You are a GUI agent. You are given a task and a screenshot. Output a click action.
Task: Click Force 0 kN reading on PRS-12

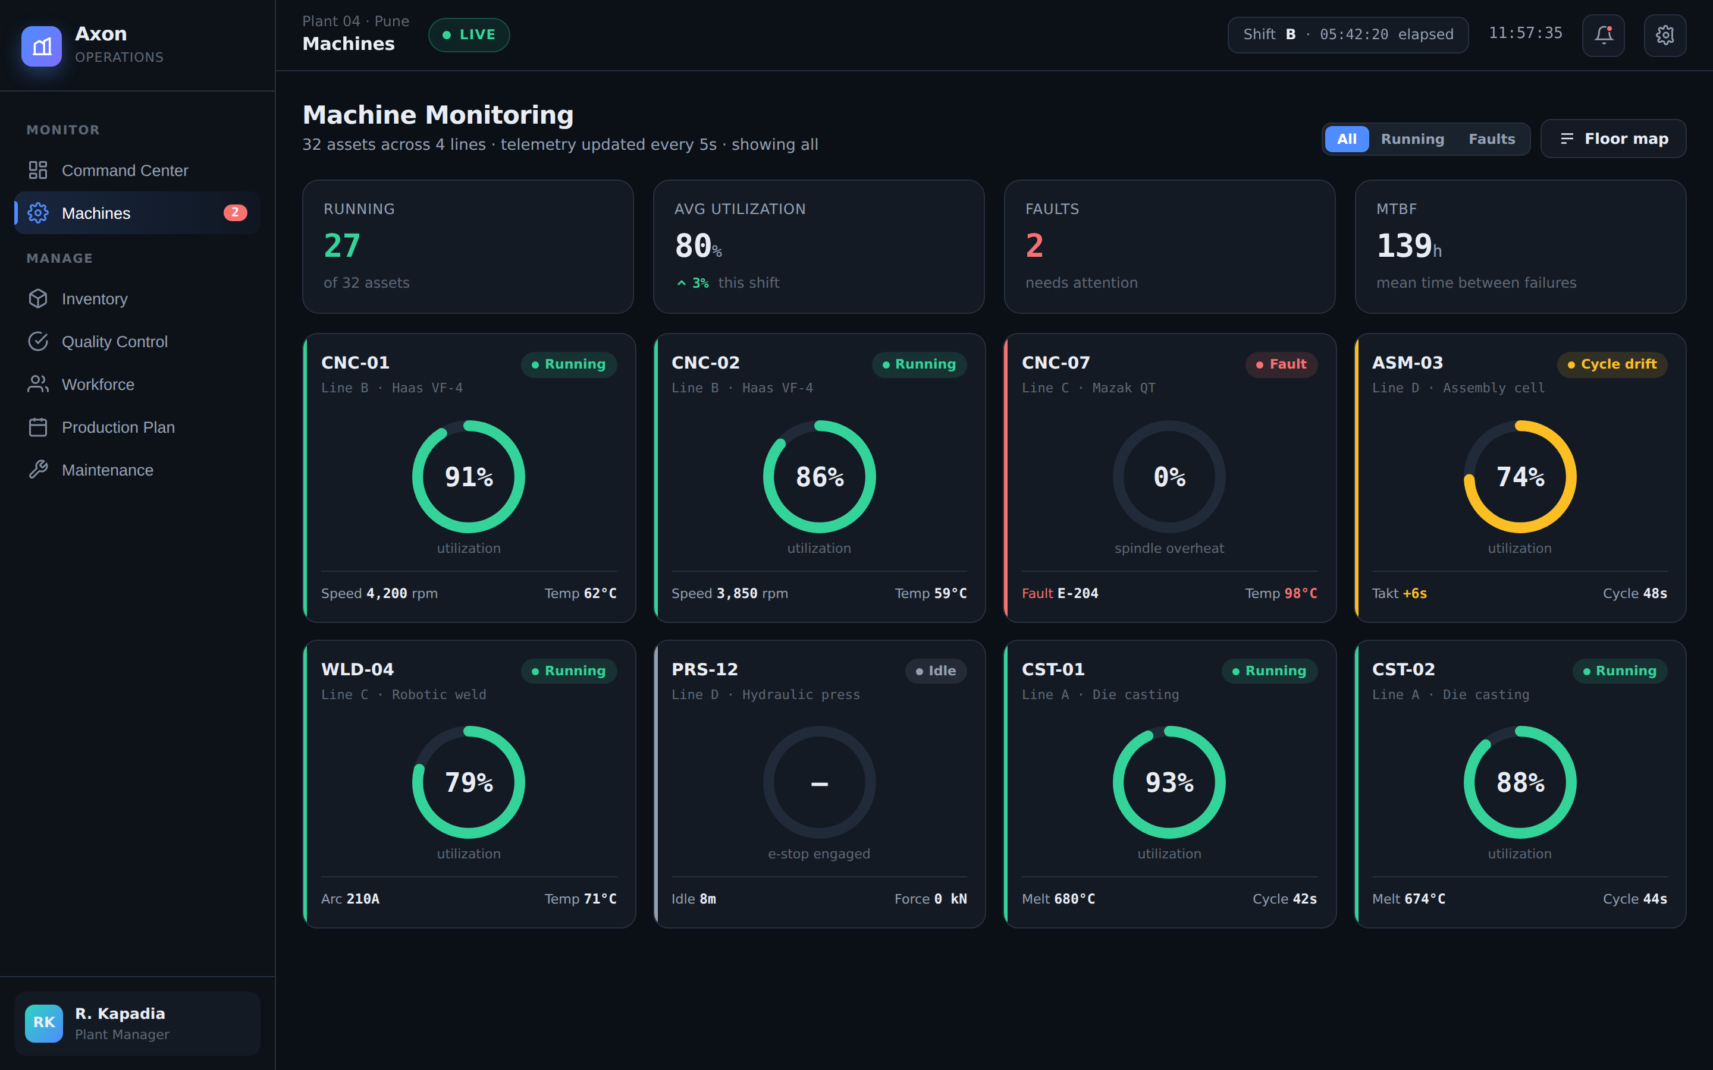[931, 899]
